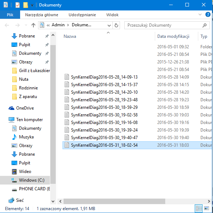Click into the Przeszukaj: Dokumenty search field
This screenshot has width=213, height=213.
[163, 25]
